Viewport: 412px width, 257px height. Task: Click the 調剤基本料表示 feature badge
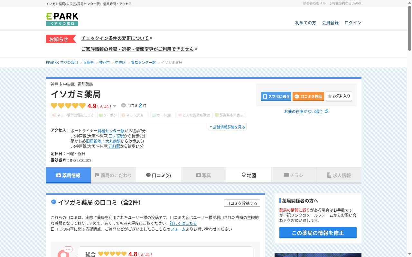click(230, 115)
